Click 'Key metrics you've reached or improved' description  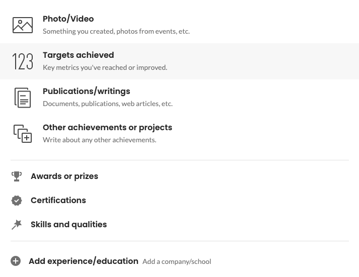[x=105, y=68]
